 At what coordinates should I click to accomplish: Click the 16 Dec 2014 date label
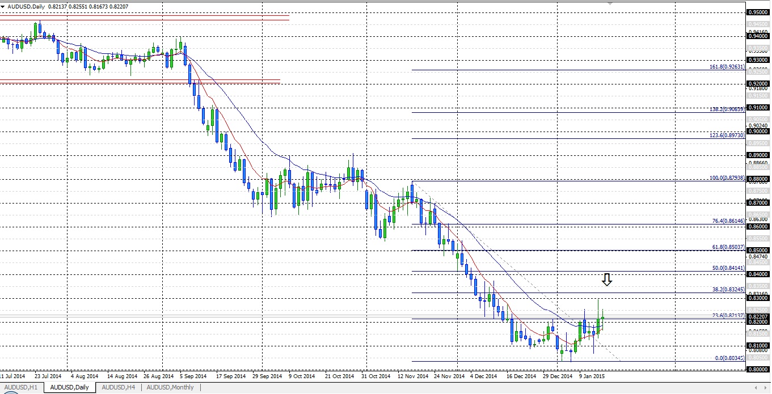point(521,376)
